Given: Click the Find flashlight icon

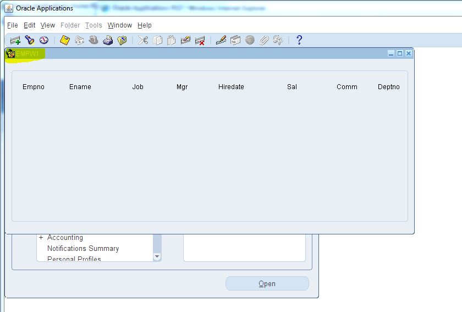Looking at the screenshot, I should pos(30,40).
